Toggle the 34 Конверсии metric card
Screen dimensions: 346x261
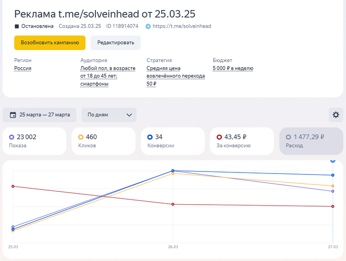click(173, 141)
